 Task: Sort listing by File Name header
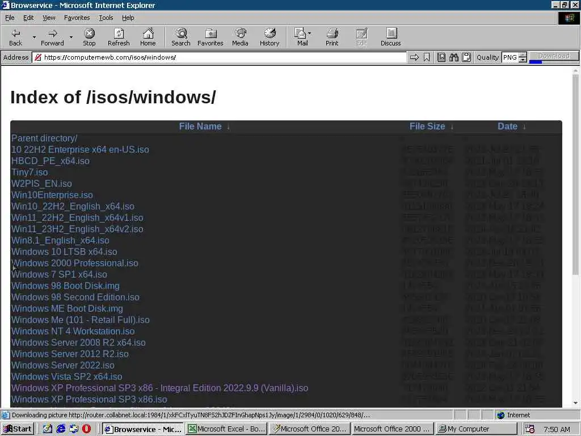pyautogui.click(x=200, y=127)
